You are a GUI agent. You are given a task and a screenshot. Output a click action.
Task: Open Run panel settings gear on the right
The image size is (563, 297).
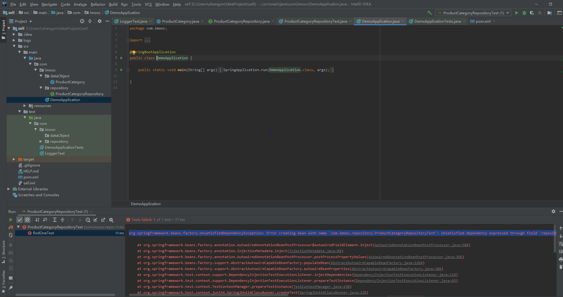tap(553, 211)
